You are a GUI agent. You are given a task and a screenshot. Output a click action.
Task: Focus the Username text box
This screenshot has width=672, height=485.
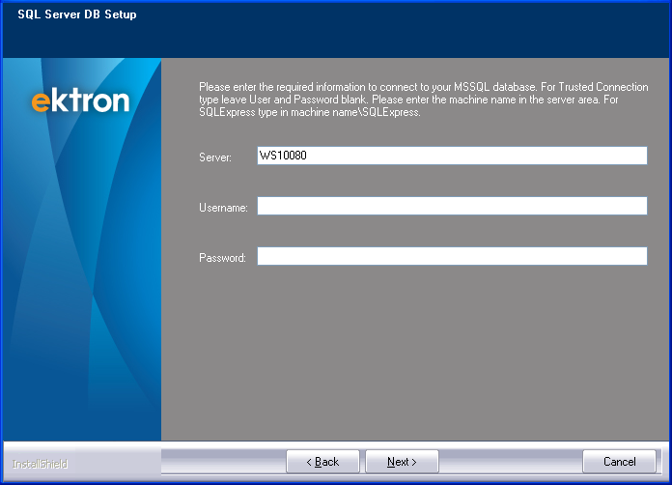[452, 206]
